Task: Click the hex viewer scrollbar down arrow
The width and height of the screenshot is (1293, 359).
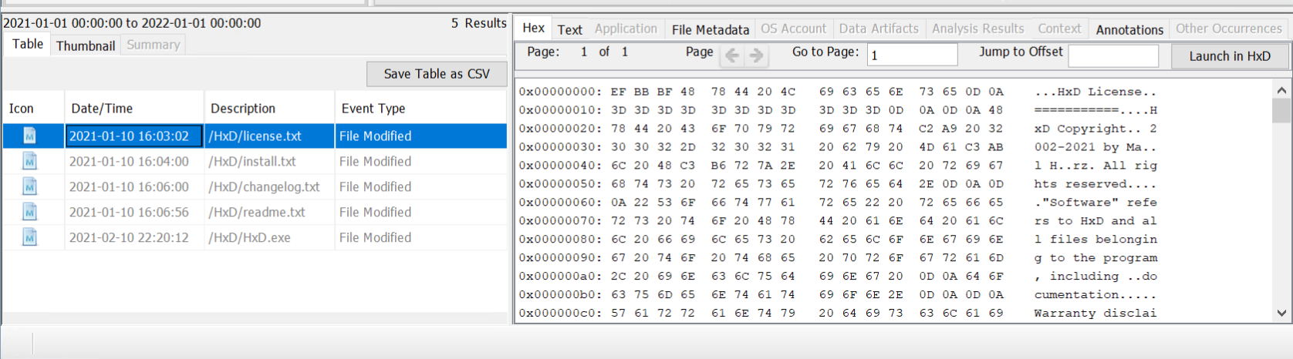Action: pos(1281,313)
